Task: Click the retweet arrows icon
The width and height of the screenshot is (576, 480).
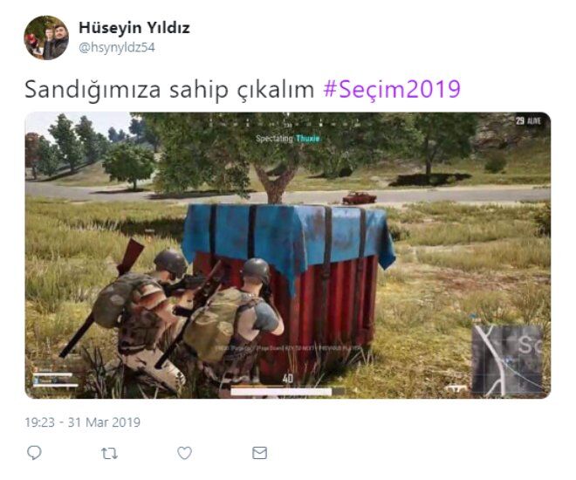Action: [109, 454]
